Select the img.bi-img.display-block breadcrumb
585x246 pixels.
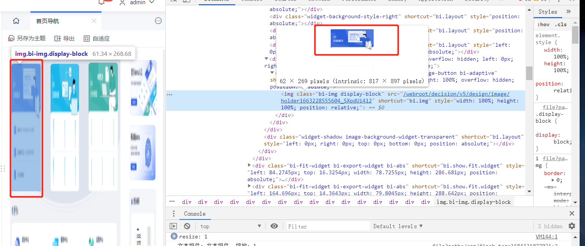coord(474,202)
